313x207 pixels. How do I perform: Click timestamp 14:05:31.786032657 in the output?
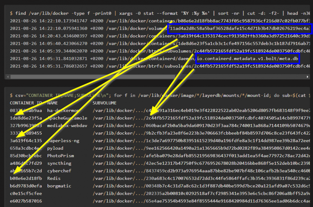(63, 66)
